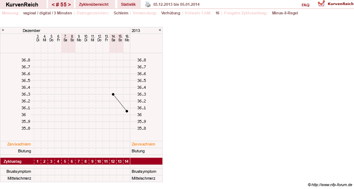This screenshot has height=189, width=354.
Task: Click the cycle number # 55
Action: tap(61, 5)
